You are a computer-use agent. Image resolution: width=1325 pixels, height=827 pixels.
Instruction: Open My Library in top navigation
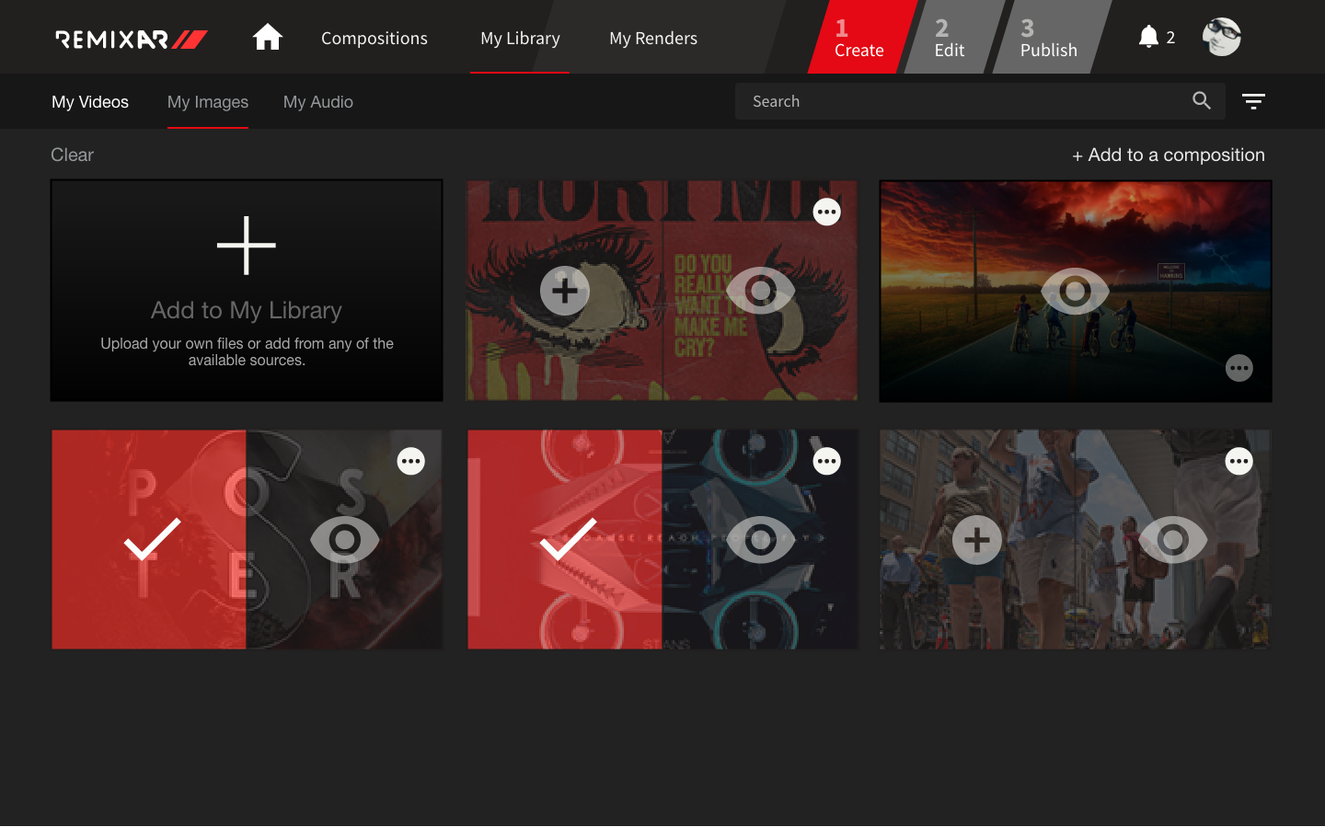tap(520, 39)
